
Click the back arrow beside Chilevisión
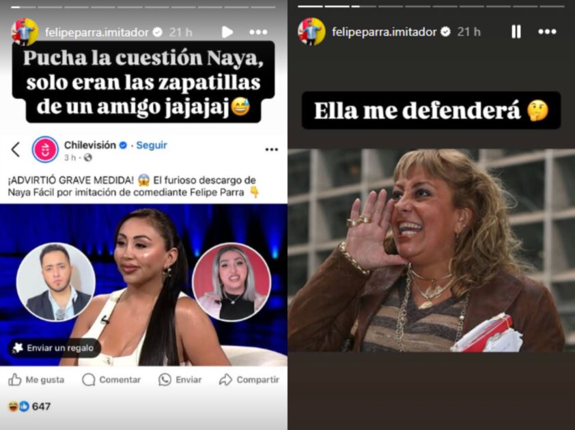pos(16,149)
